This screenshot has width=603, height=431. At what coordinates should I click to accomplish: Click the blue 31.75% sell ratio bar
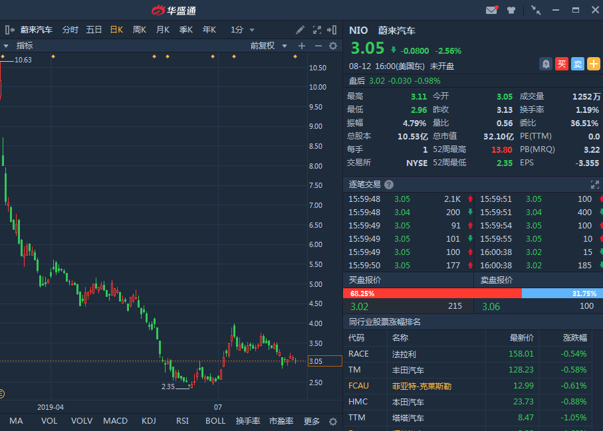(562, 294)
